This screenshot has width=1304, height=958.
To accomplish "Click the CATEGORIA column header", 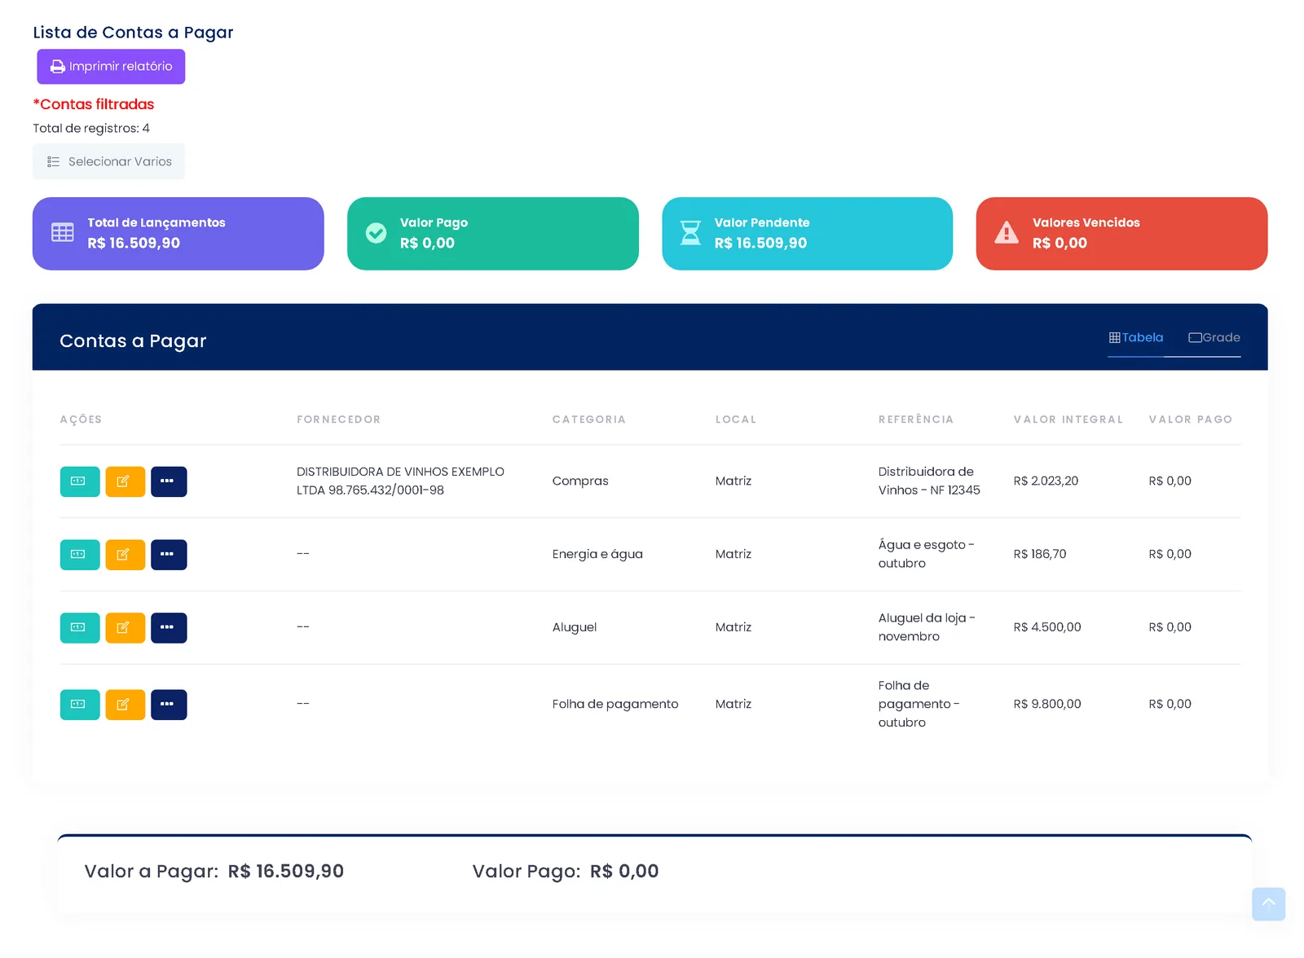I will click(x=589, y=420).
